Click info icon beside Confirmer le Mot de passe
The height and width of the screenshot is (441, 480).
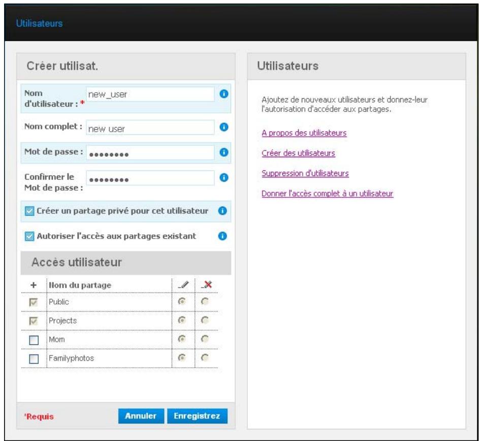(224, 178)
